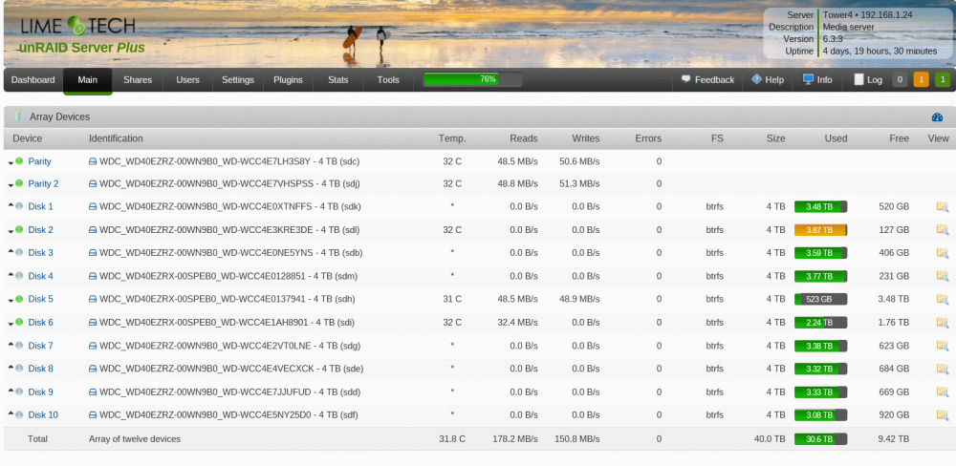This screenshot has width=956, height=466.
Task: Click the drive icon beside WD-WCC4E7JJUFUD
Action: [x=93, y=392]
